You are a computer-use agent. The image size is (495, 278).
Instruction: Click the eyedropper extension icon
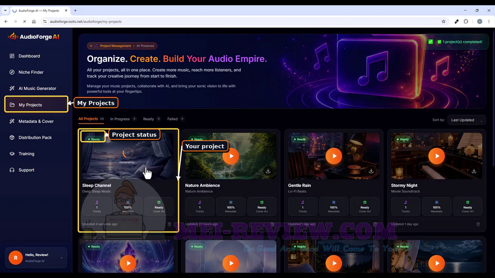click(x=456, y=21)
